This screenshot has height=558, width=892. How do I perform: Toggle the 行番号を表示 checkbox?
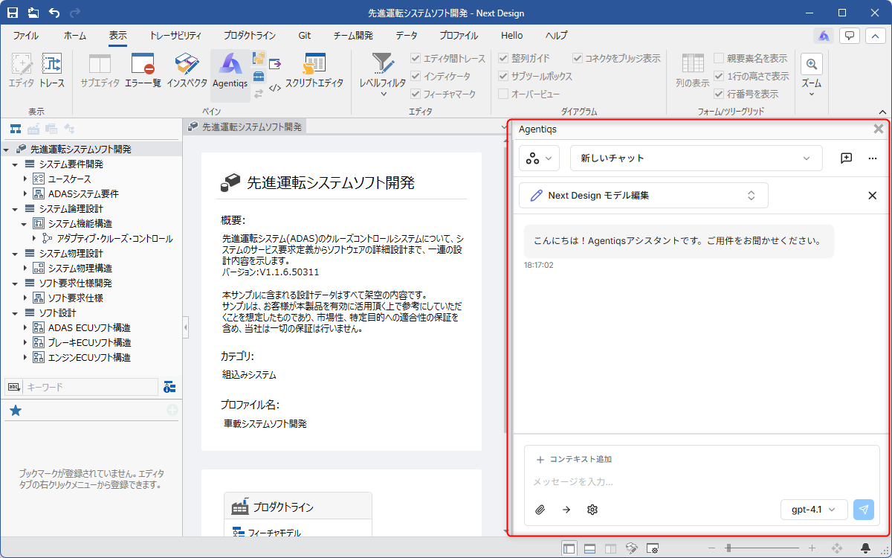tap(719, 94)
